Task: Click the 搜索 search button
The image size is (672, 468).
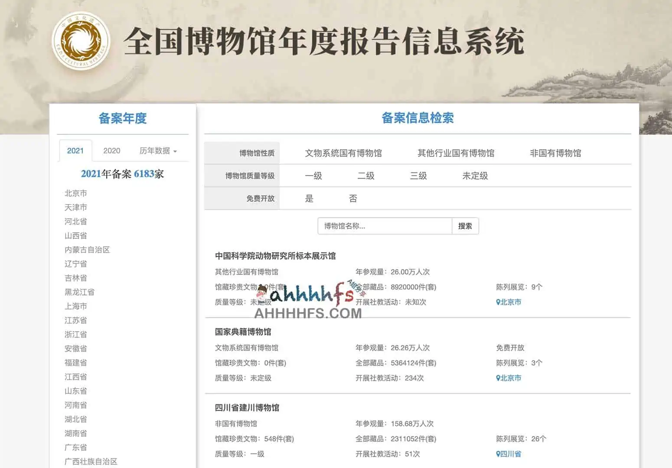Action: click(465, 226)
